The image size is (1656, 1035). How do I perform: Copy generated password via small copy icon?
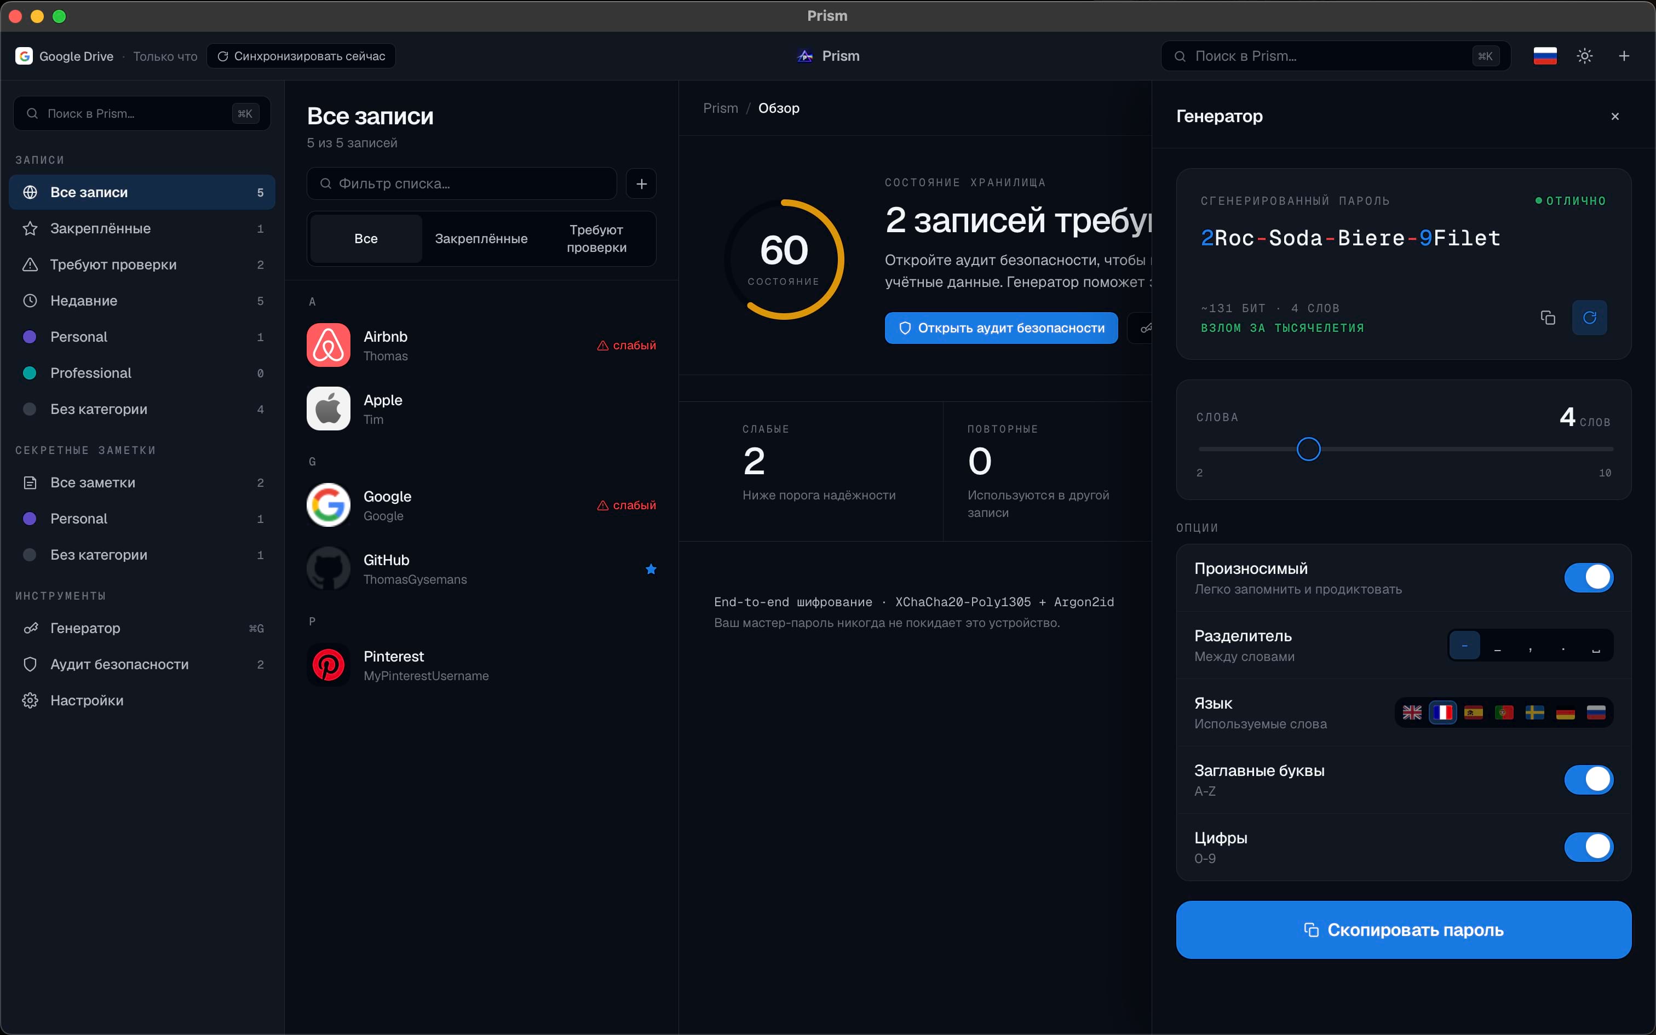[x=1548, y=318]
